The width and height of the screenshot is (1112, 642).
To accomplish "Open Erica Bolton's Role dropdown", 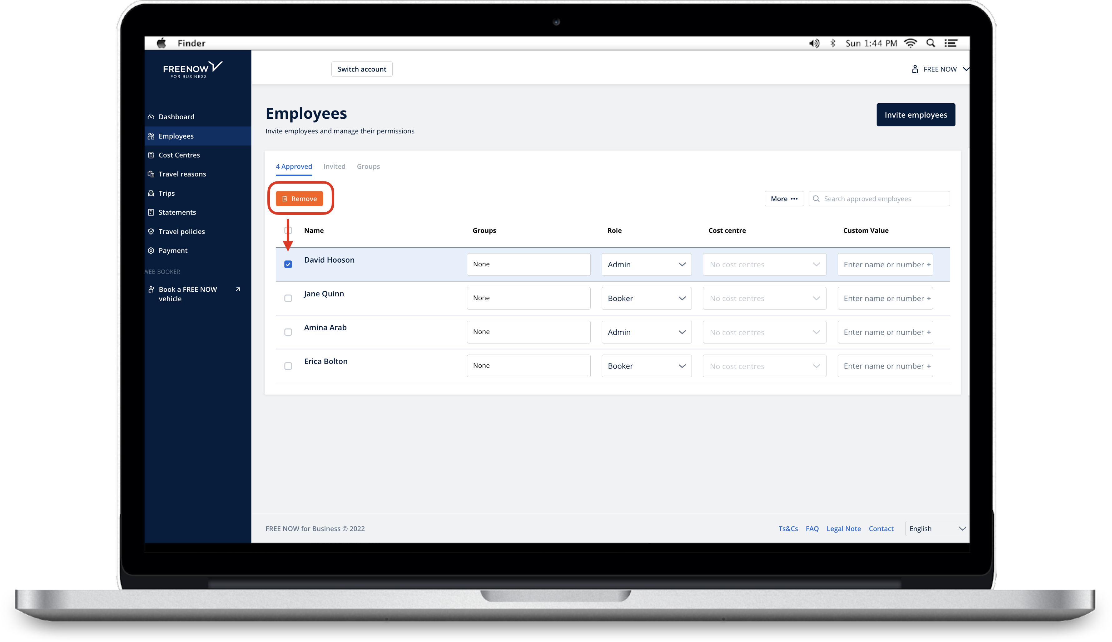I will point(646,366).
